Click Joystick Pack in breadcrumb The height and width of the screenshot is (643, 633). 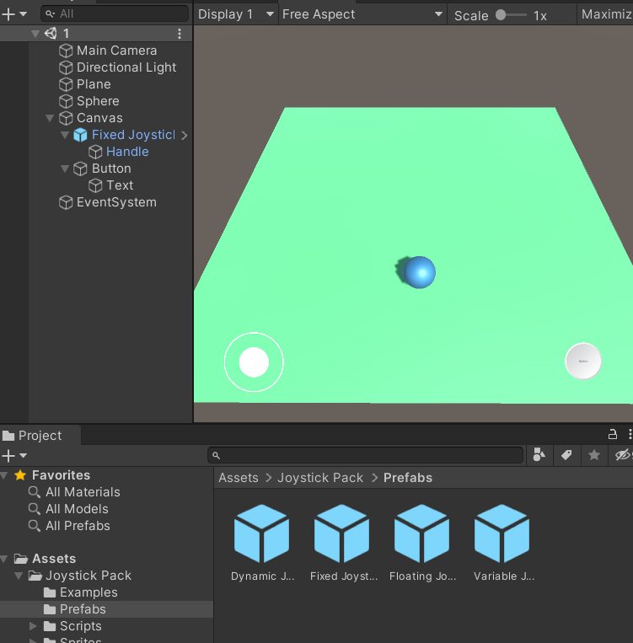320,478
